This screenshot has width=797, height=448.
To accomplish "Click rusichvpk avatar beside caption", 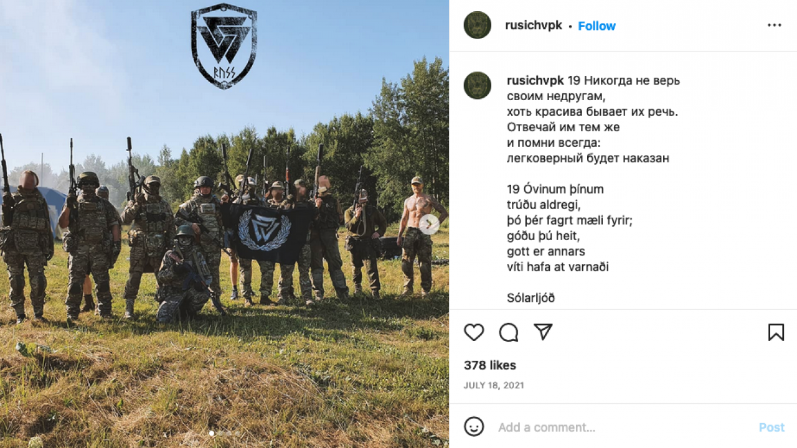I will coord(478,85).
